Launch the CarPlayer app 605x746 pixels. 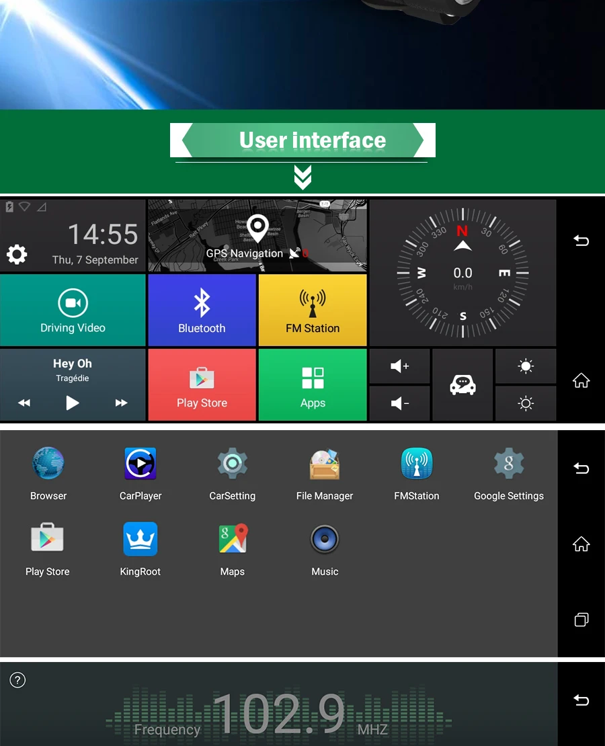tap(140, 474)
